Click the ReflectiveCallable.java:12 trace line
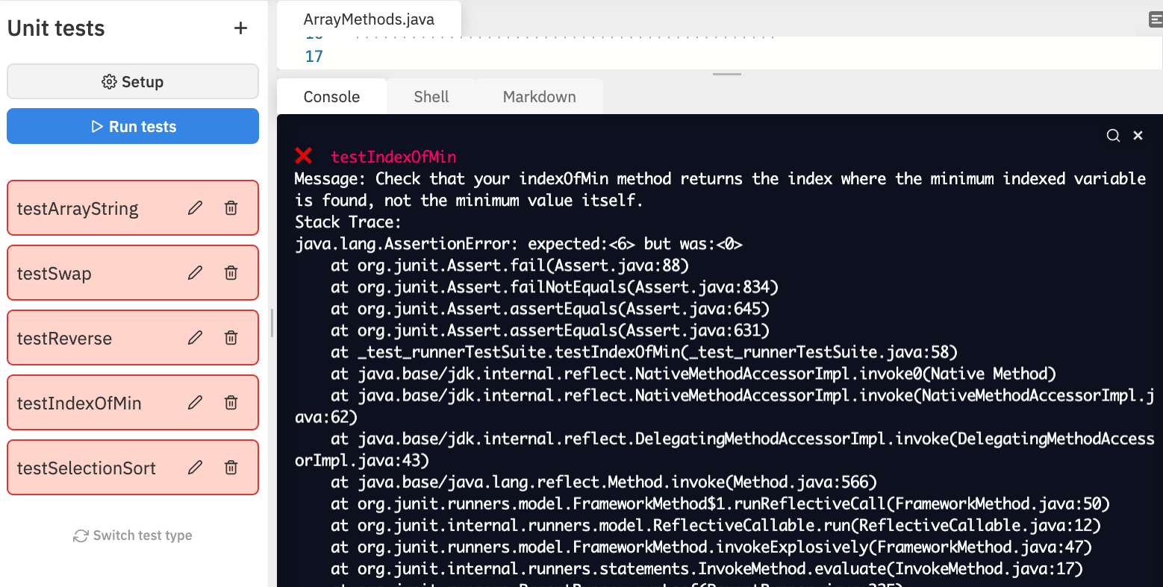 click(716, 525)
